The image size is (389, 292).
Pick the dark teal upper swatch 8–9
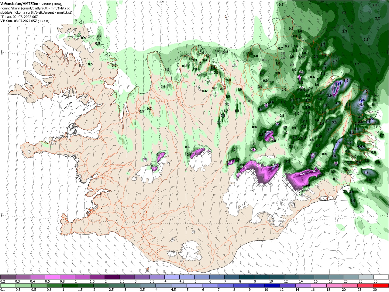pyautogui.click(x=247, y=277)
